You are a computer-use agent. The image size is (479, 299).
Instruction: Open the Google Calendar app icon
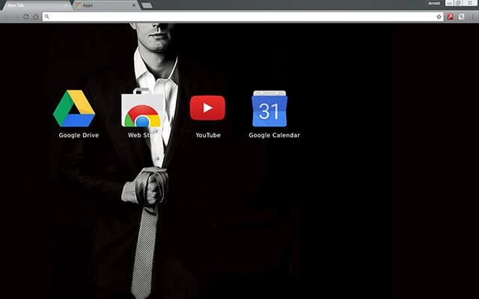(x=269, y=108)
